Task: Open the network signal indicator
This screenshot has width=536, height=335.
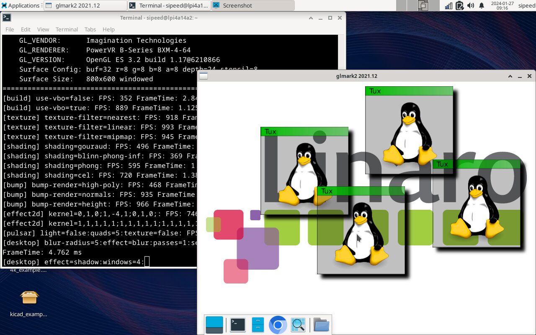Action: tap(448, 5)
